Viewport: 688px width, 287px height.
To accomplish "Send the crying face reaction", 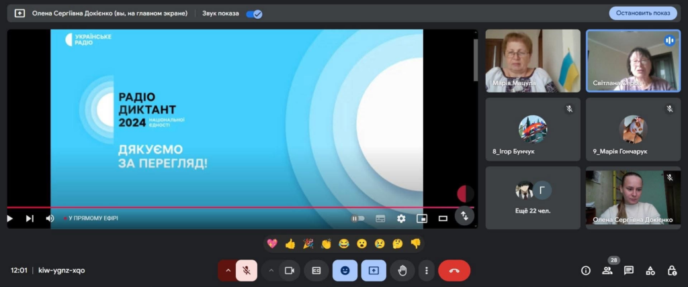I will (x=380, y=243).
